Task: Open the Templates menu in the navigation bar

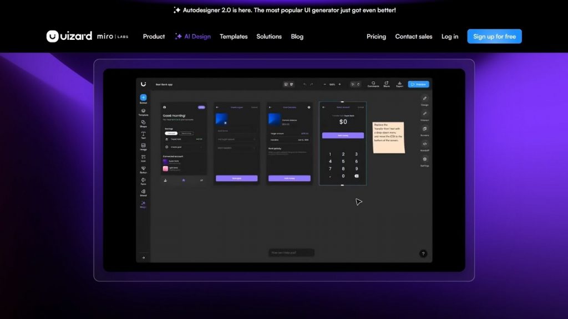Action: point(234,37)
